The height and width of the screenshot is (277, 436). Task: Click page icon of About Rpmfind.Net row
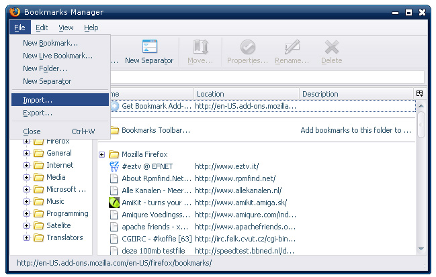tap(114, 178)
